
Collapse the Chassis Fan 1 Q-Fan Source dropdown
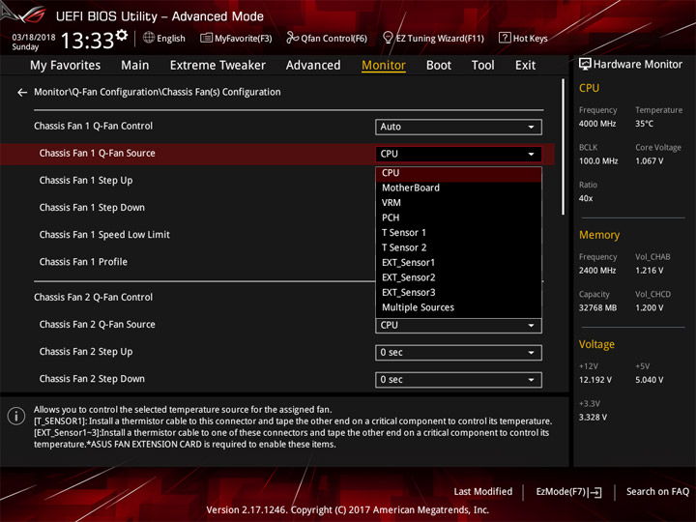[x=458, y=154]
